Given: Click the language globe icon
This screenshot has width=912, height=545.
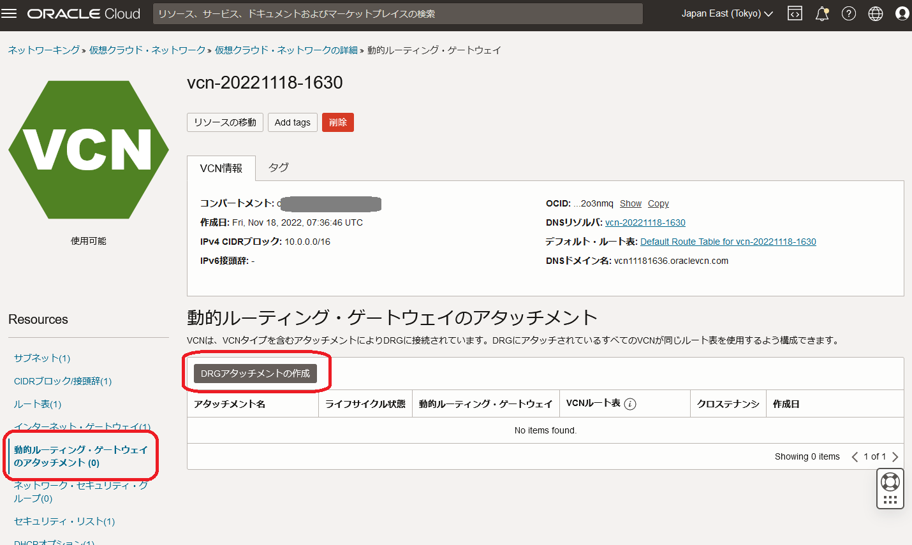Looking at the screenshot, I should pyautogui.click(x=875, y=13).
